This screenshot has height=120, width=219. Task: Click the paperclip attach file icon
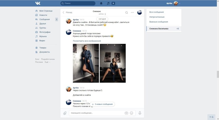pyautogui.click(x=65, y=113)
